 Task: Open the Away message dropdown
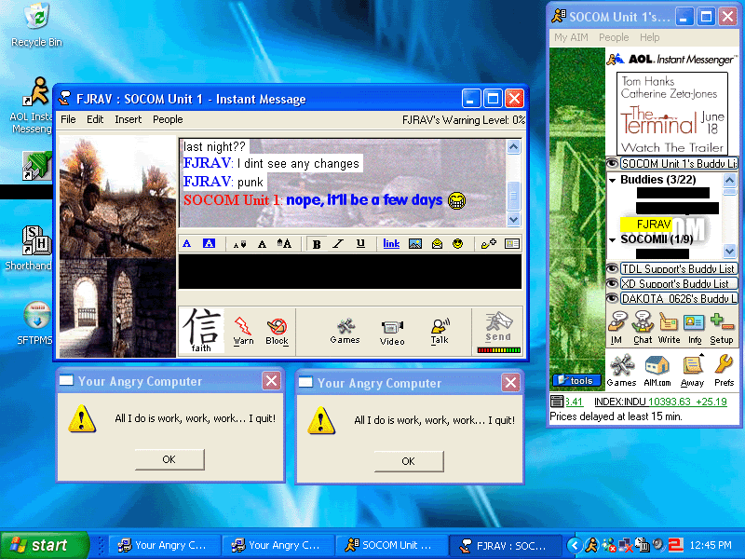(692, 371)
